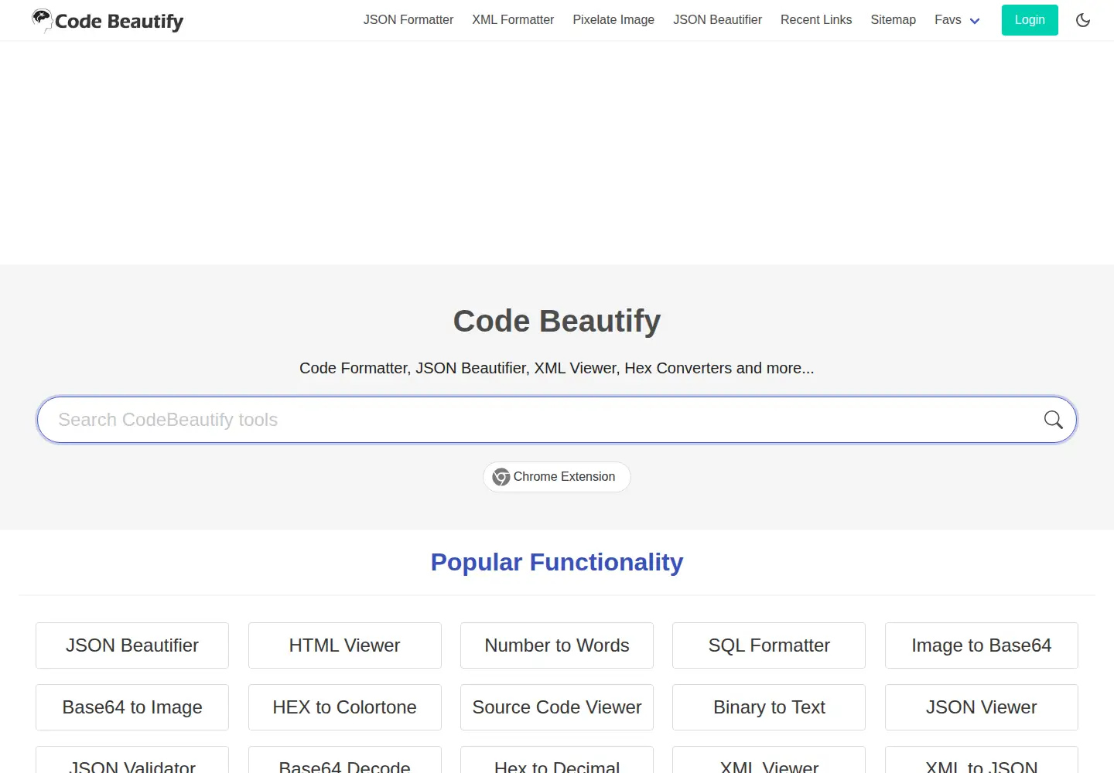This screenshot has height=773, width=1114.
Task: Select the HEX to Colortone tool
Action: point(345,707)
